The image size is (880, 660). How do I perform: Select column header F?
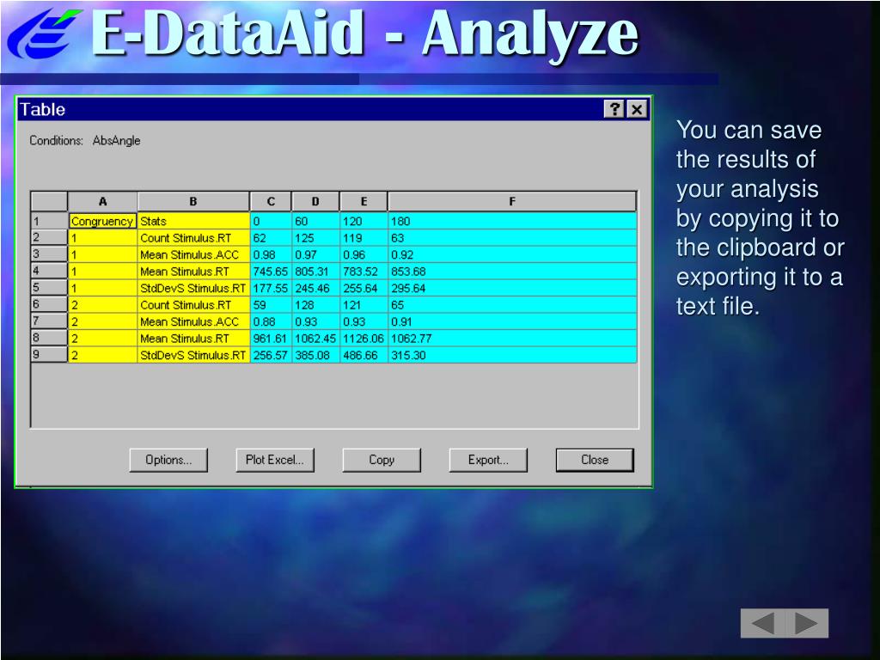click(512, 201)
